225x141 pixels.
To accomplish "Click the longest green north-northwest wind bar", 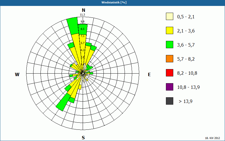I will pyautogui.click(x=73, y=26).
